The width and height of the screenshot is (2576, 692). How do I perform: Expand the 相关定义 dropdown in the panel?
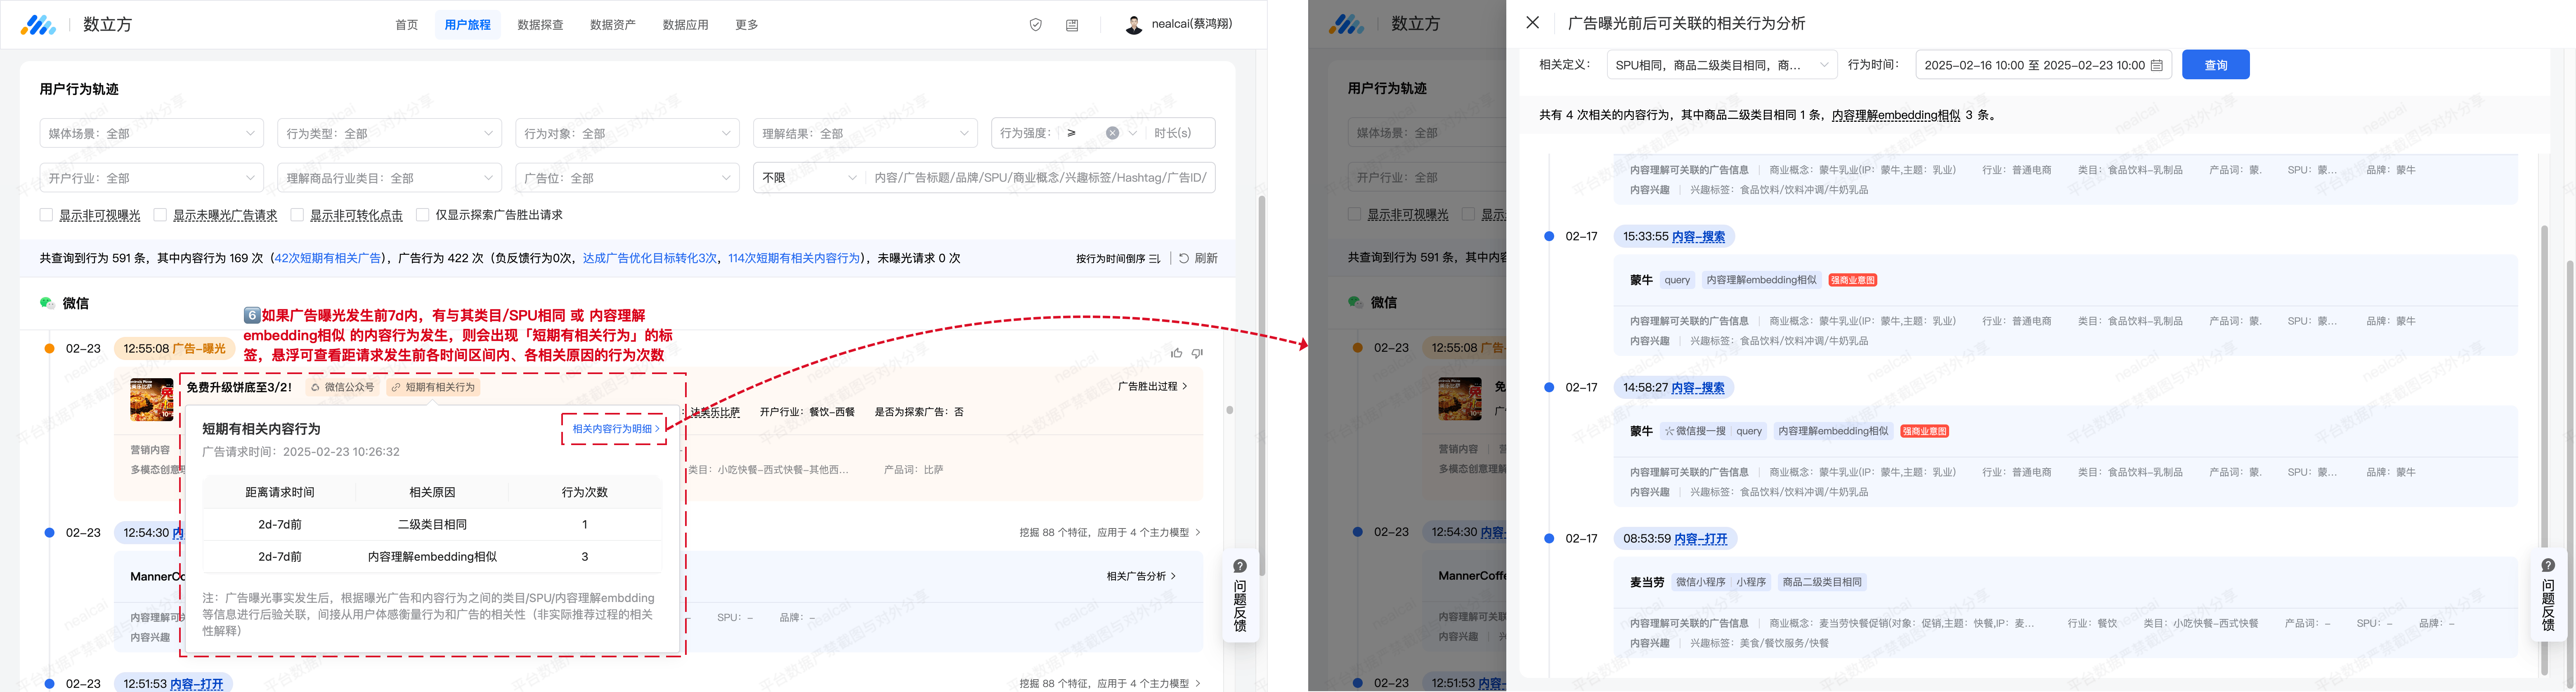[x=1720, y=65]
